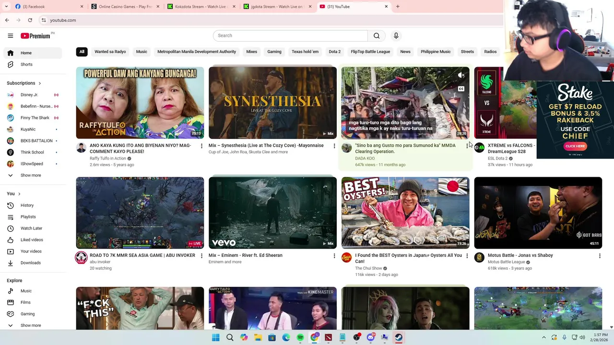Select the All filter chip
The image size is (614, 345).
(x=82, y=52)
